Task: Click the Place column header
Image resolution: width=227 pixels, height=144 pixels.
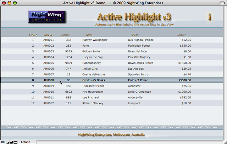Action: (x=135, y=35)
